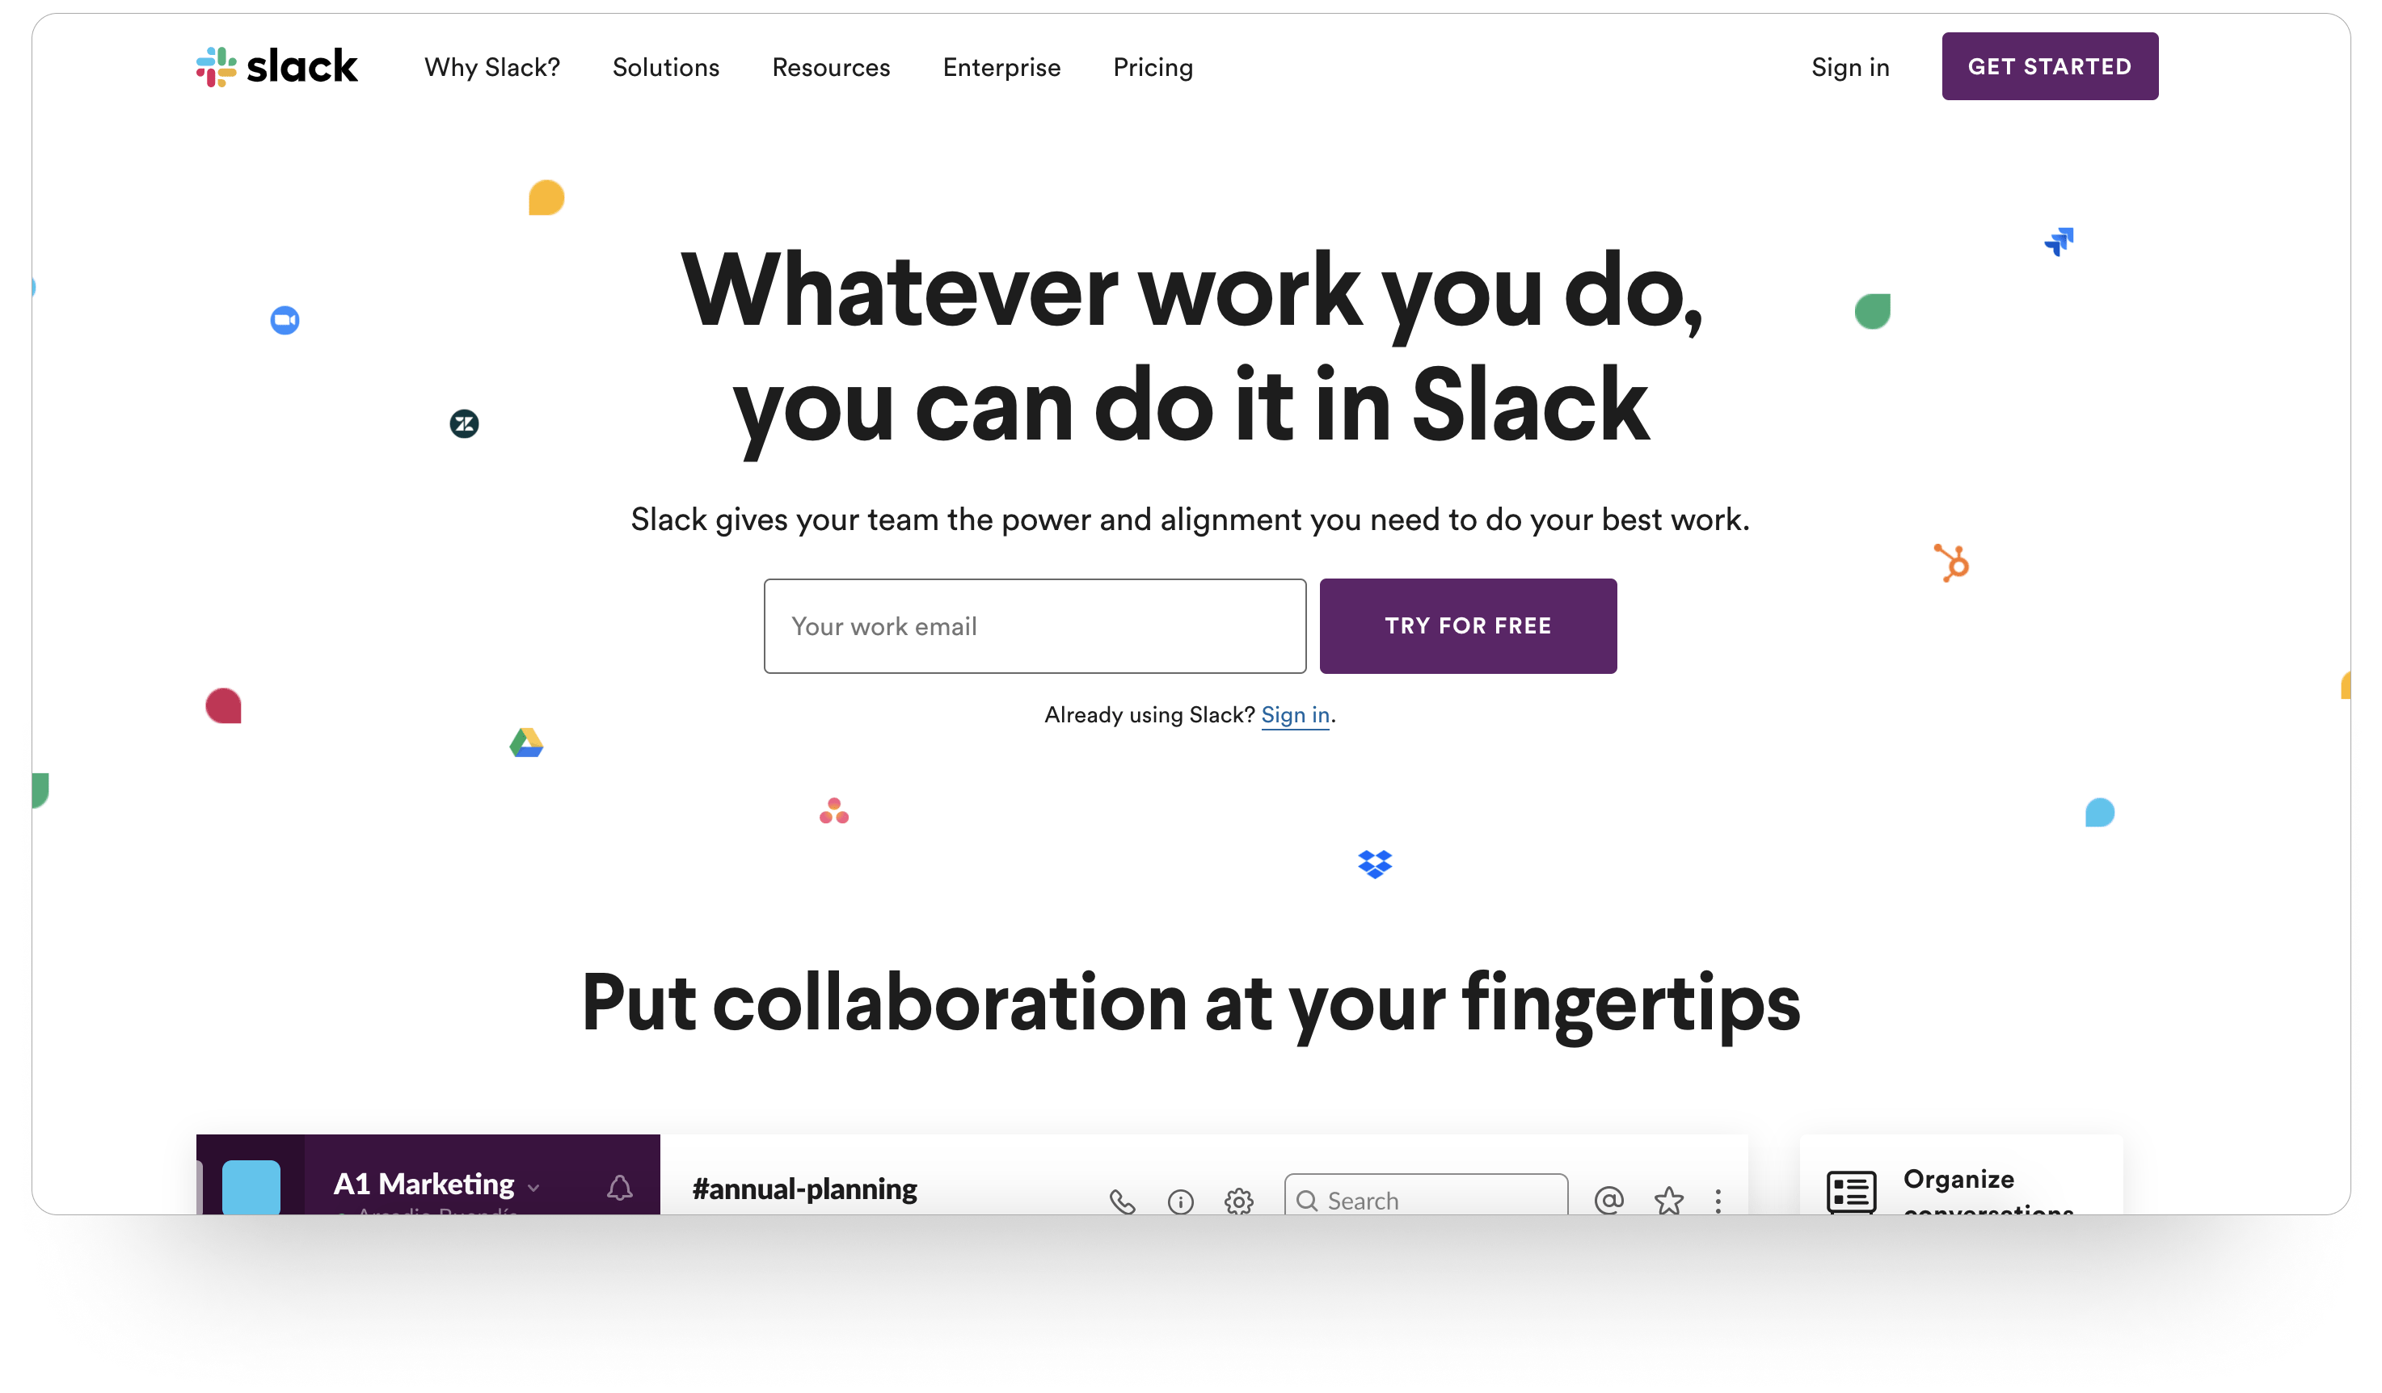Open the channel settings gear dropdown
The image size is (2382, 1393).
pyautogui.click(x=1239, y=1201)
